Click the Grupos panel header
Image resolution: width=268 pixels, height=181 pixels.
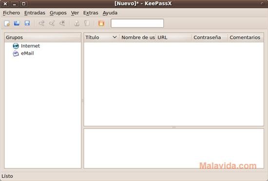click(x=42, y=37)
